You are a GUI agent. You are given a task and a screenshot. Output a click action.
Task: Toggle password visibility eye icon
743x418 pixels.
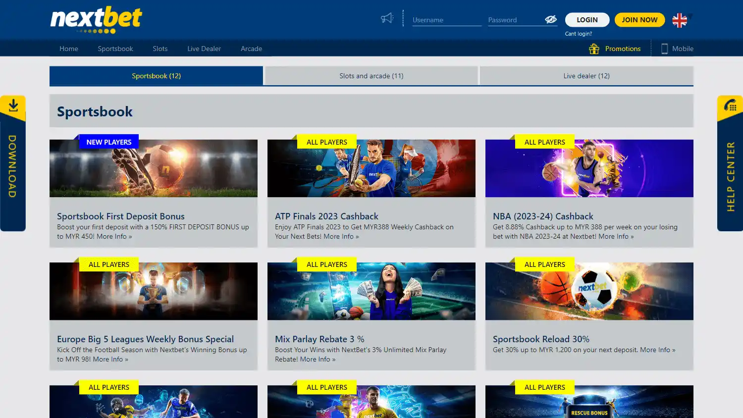coord(551,19)
